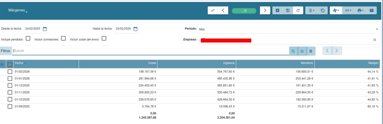This screenshot has height=124, width=383.
Task: Click the Buscar search input field
Action: [x=150, y=51]
